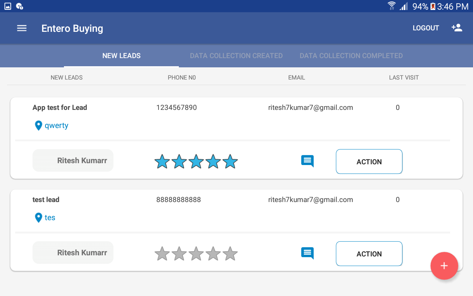The width and height of the screenshot is (473, 296).
Task: Tap the add user icon
Action: (x=457, y=28)
